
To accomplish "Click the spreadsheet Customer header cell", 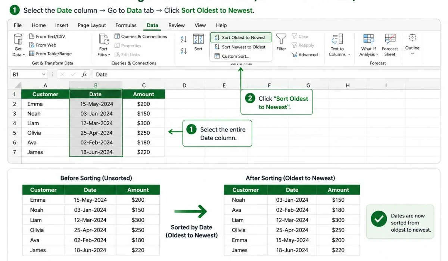I will pos(45,94).
